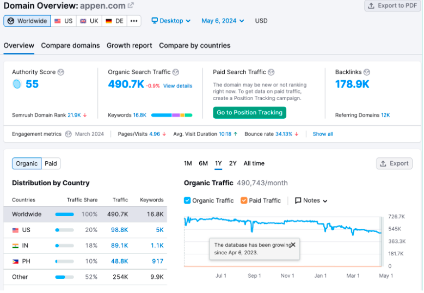
Task: Click the IN flag icon in table
Action: click(x=15, y=246)
